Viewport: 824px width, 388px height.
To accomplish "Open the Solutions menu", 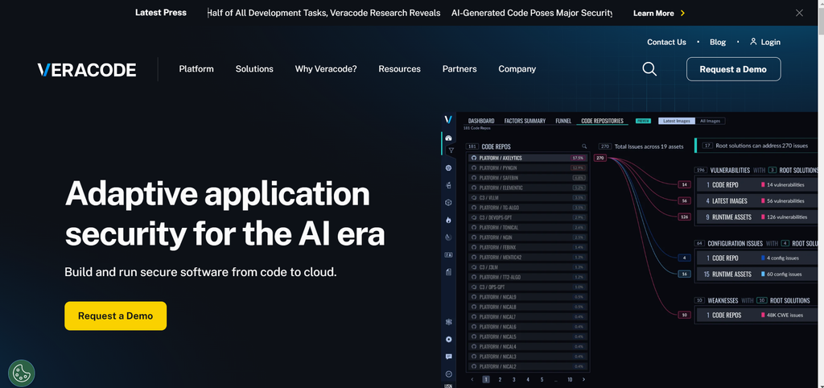I will 254,69.
